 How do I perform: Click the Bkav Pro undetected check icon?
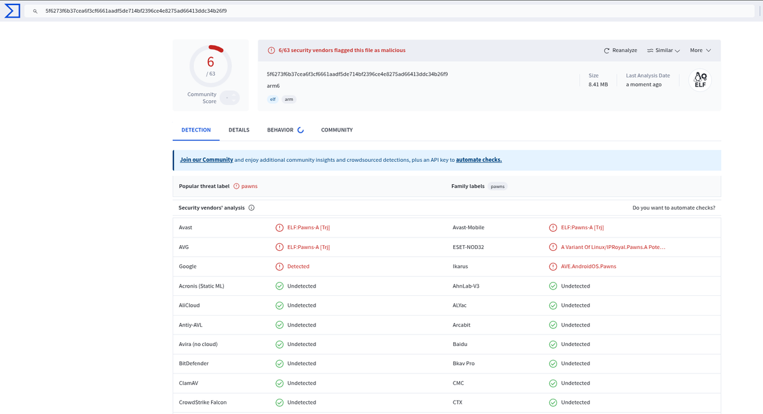coord(553,364)
